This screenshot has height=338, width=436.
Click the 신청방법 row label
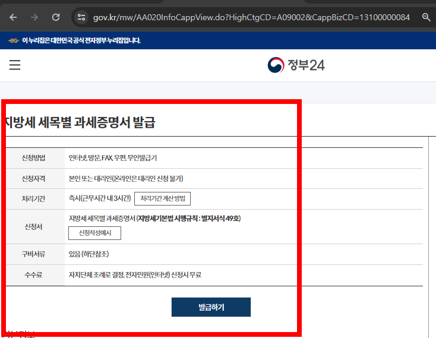pyautogui.click(x=33, y=158)
